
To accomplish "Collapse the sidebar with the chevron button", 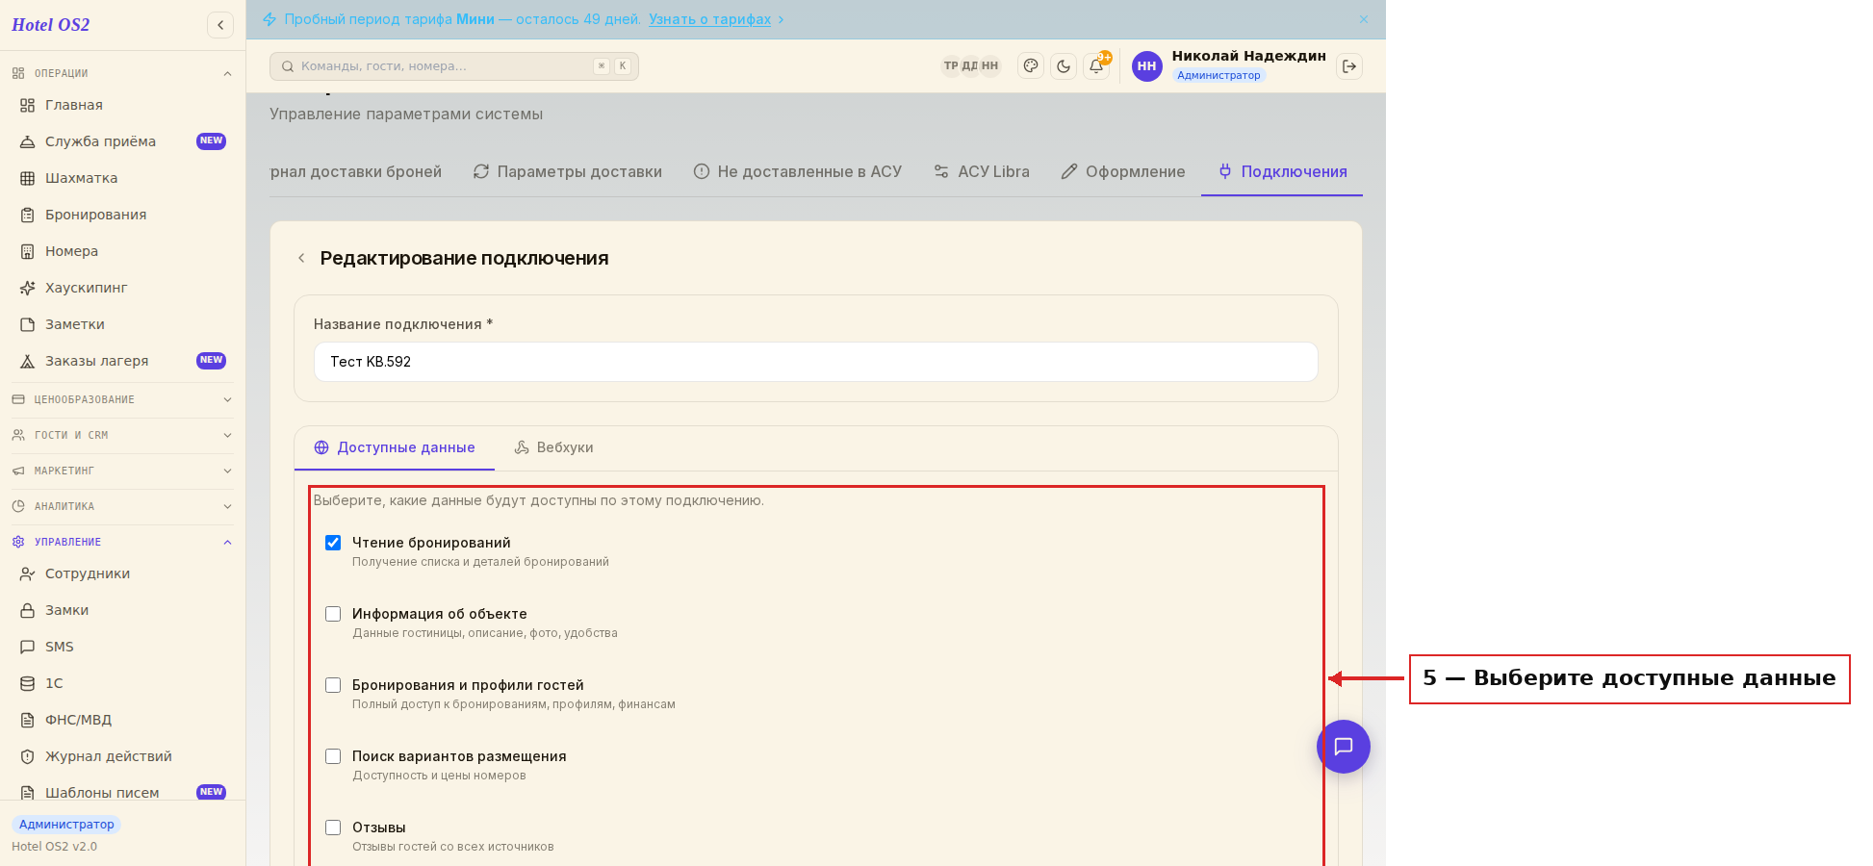I will (220, 25).
